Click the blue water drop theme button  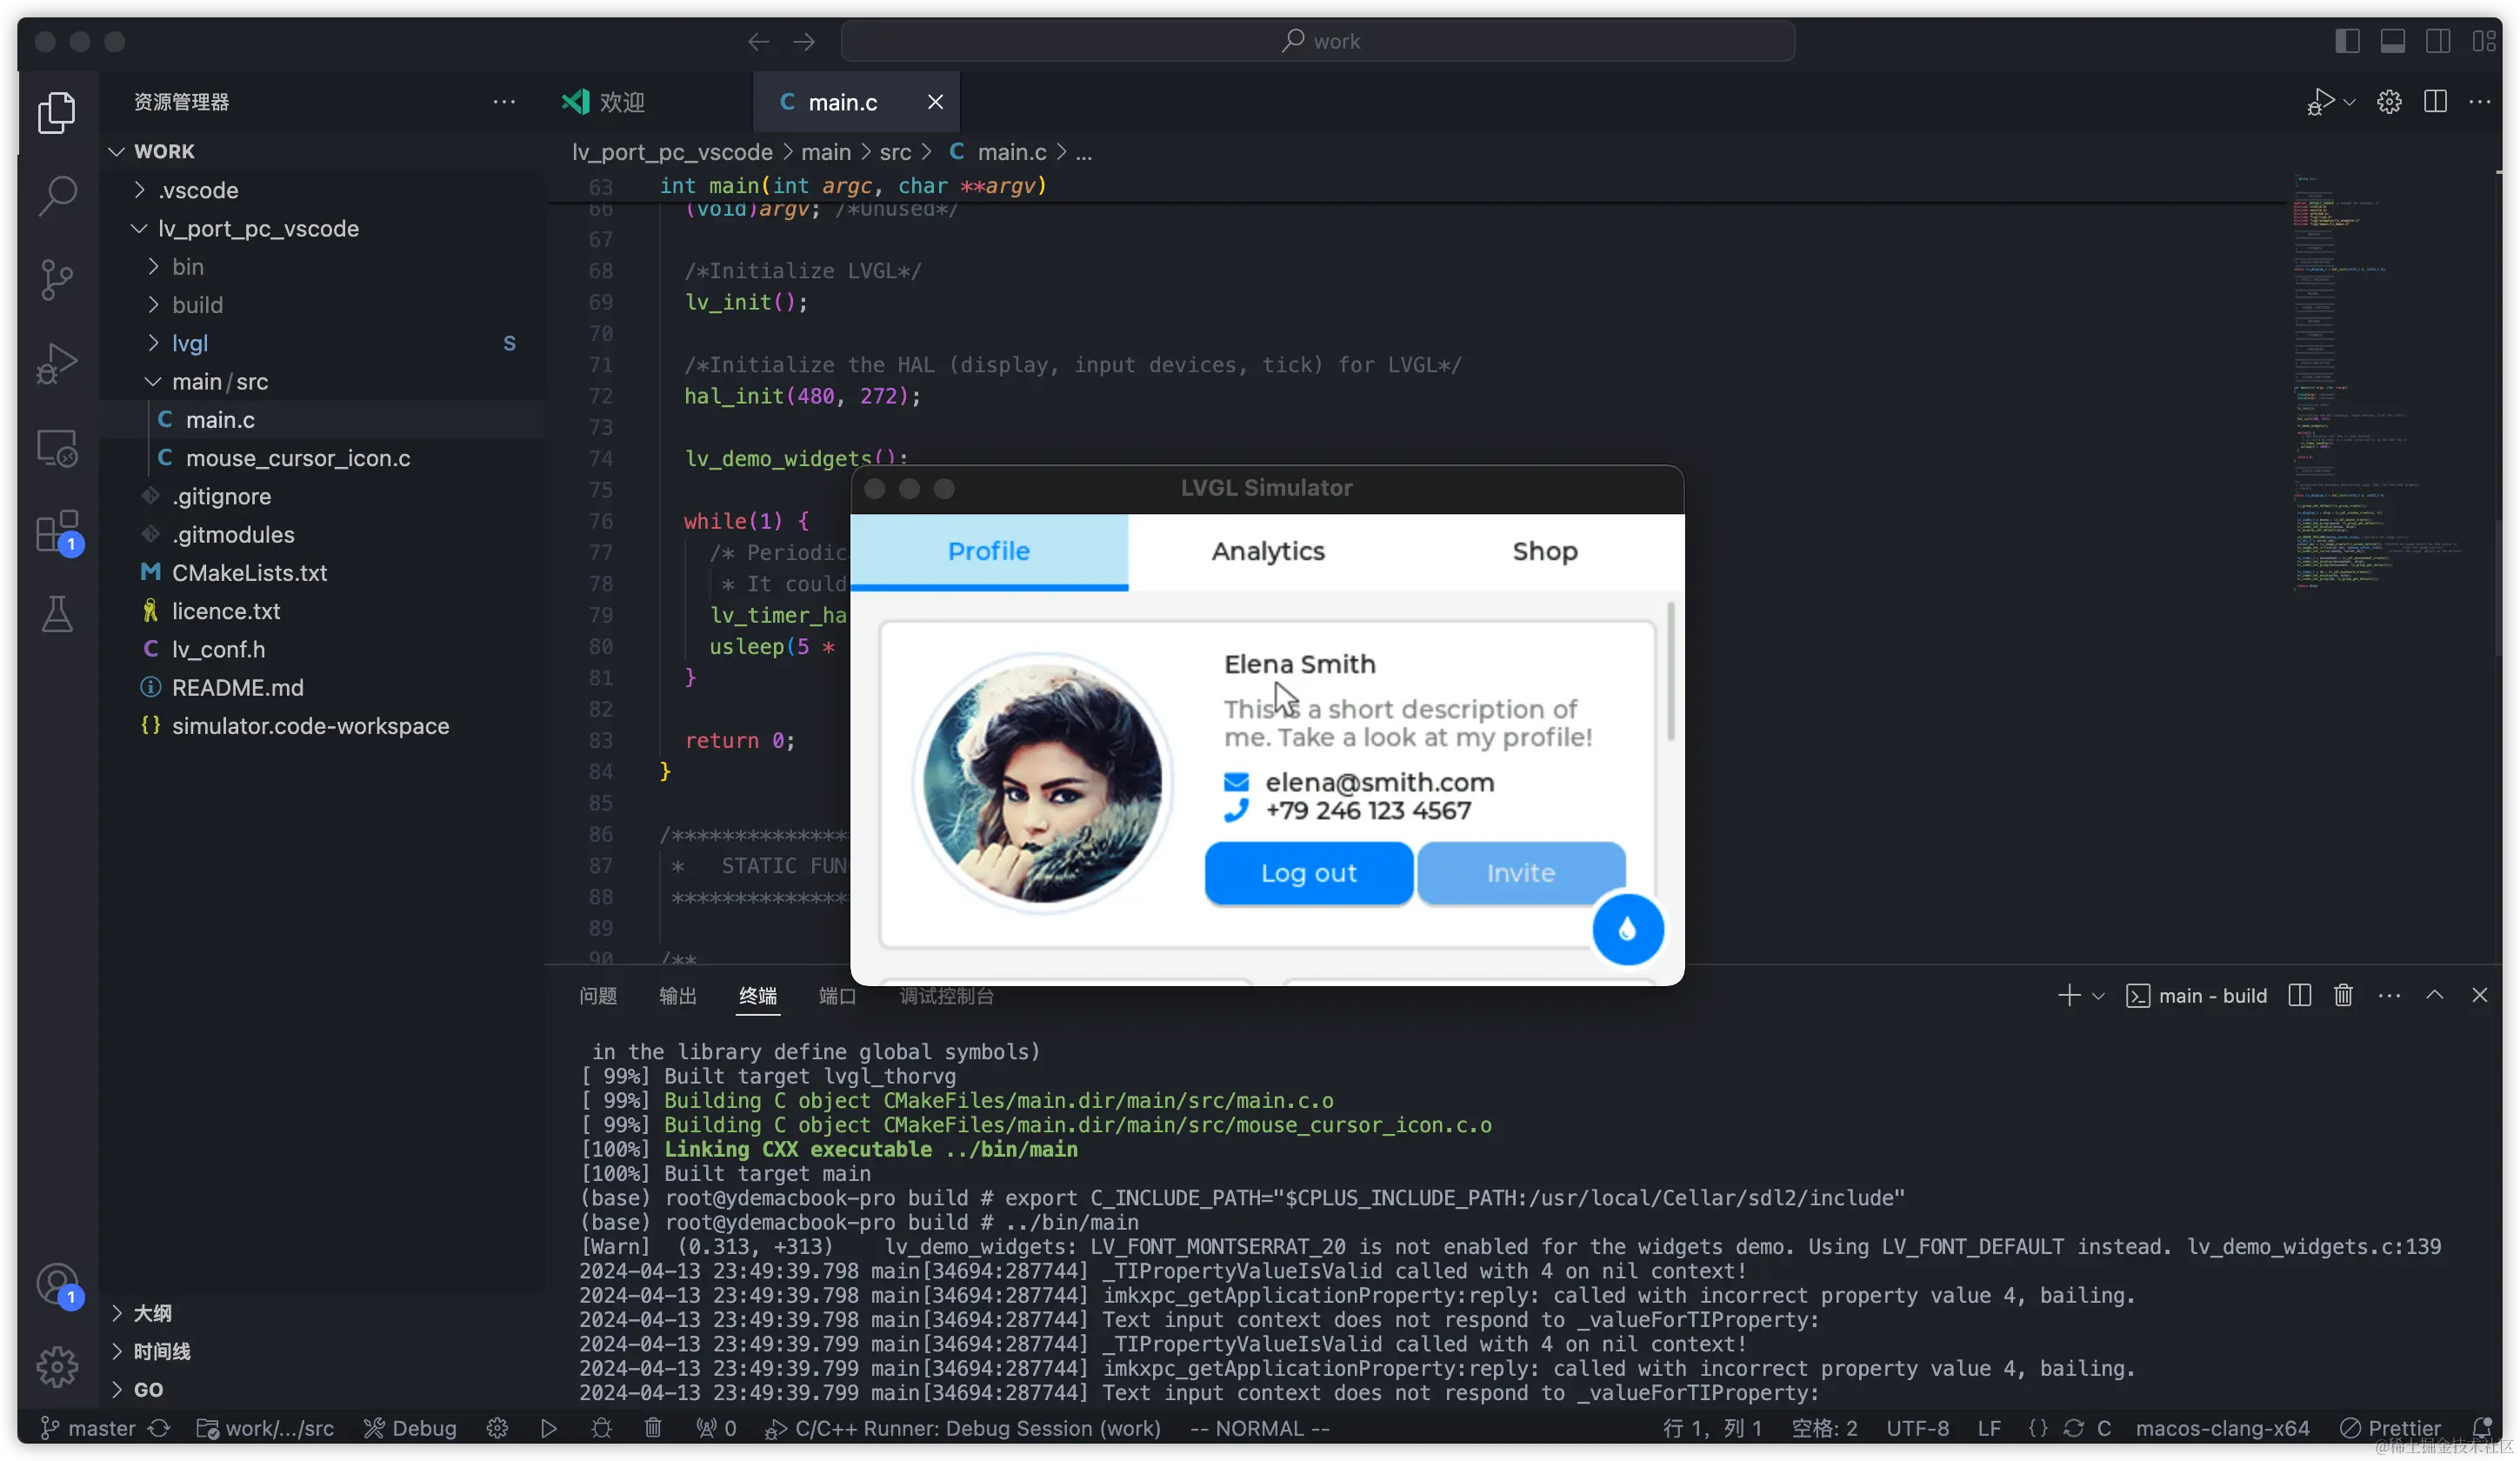tap(1627, 929)
